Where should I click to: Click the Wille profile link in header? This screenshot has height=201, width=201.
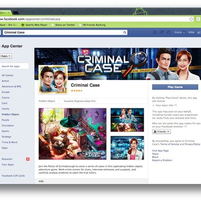[x=191, y=32]
